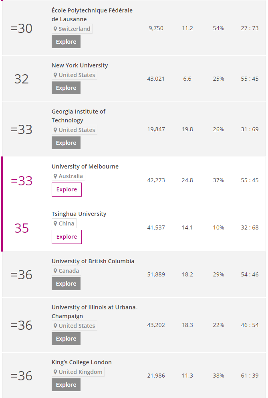The image size is (268, 398).
Task: Explore New York University
Action: pos(66,88)
